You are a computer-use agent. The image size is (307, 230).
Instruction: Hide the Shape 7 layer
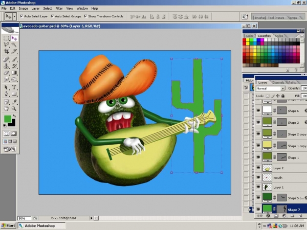(258, 209)
